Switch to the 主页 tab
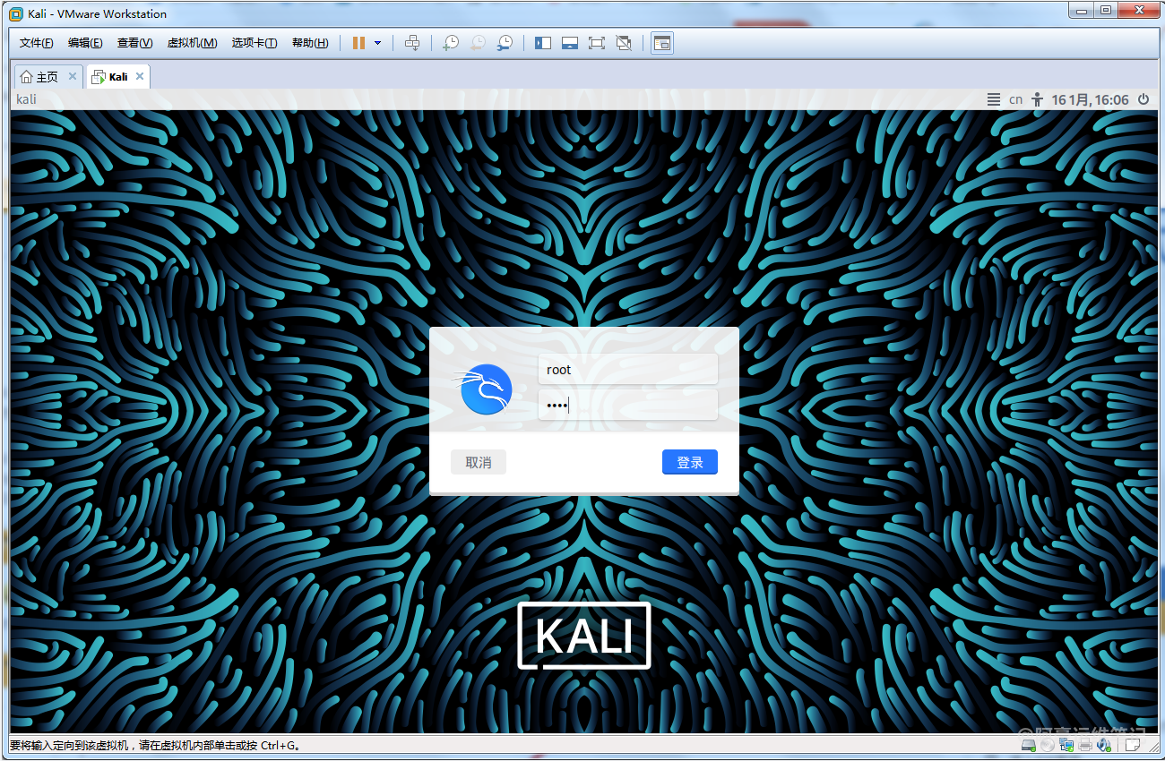Viewport: 1165px width, 761px height. [40, 77]
